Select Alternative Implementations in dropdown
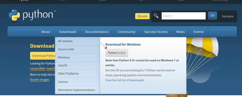242x97 pixels. point(77,90)
